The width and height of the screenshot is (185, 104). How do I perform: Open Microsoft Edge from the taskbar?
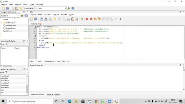tap(70, 101)
